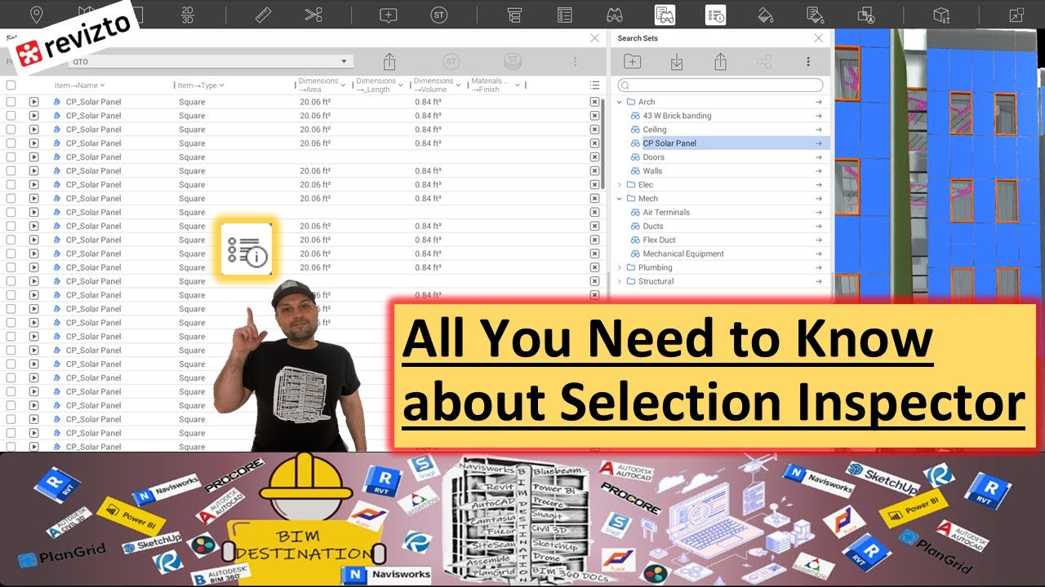Expand the Structural folder
Viewport: 1045px width, 587px height.
[620, 281]
